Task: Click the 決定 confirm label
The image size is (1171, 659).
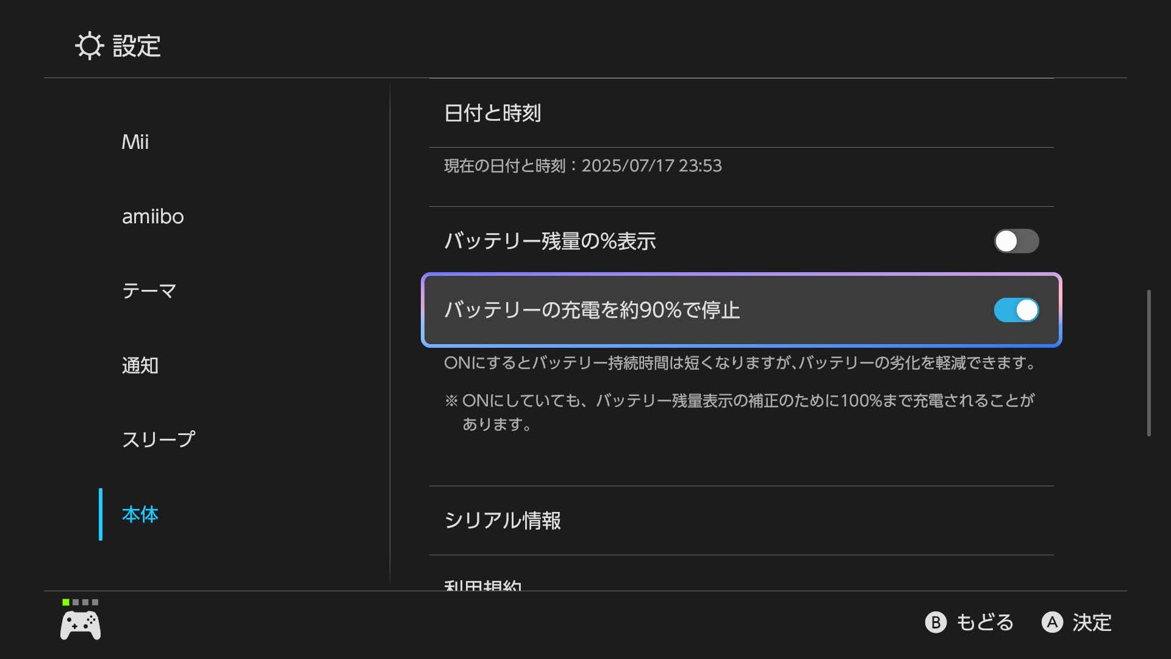Action: click(x=1092, y=622)
